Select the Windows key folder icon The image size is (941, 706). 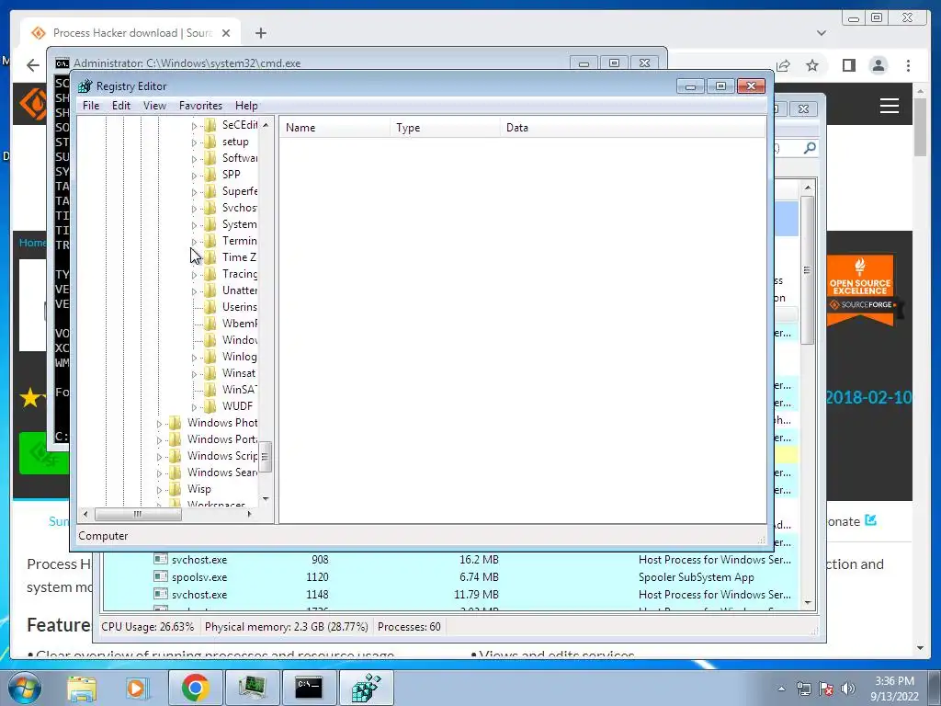pos(210,340)
